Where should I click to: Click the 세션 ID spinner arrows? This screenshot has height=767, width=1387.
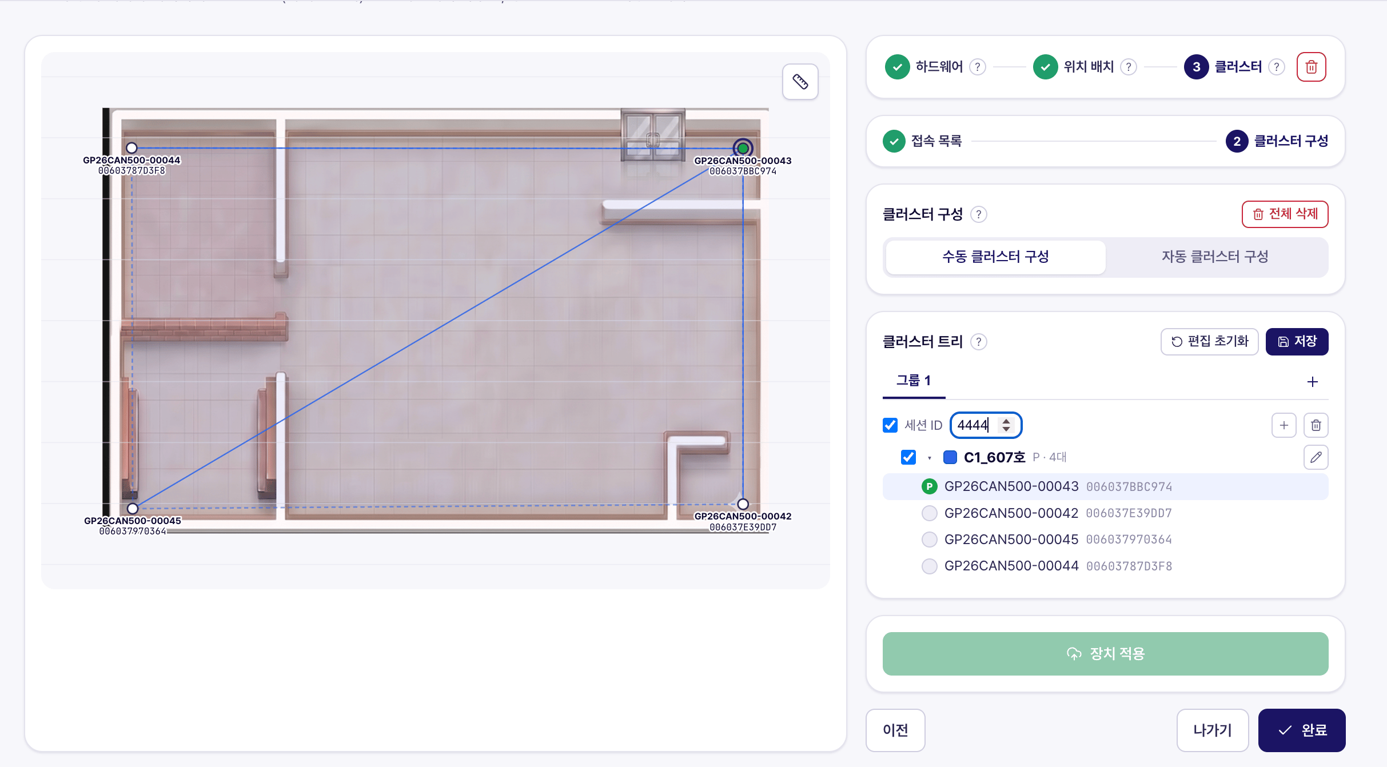(x=1006, y=425)
